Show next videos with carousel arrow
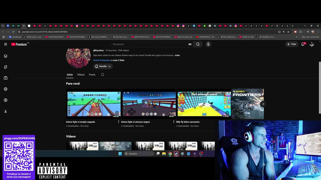This screenshot has height=180, width=321. (x=263, y=104)
